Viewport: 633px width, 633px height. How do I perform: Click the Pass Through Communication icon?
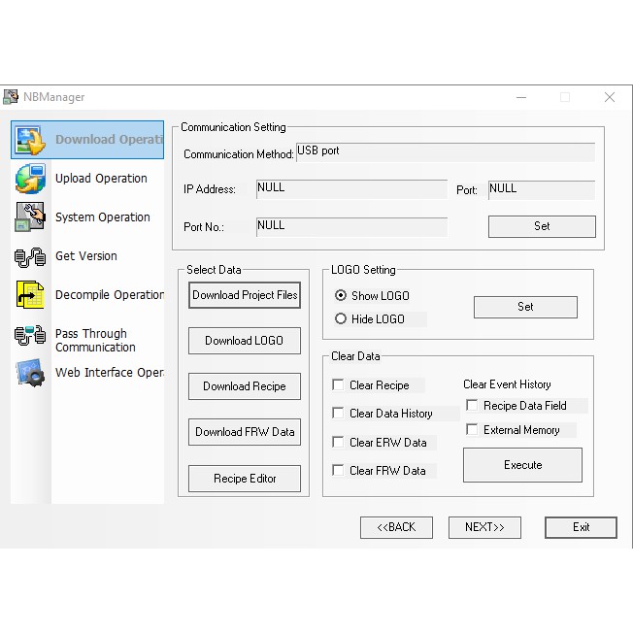[30, 335]
